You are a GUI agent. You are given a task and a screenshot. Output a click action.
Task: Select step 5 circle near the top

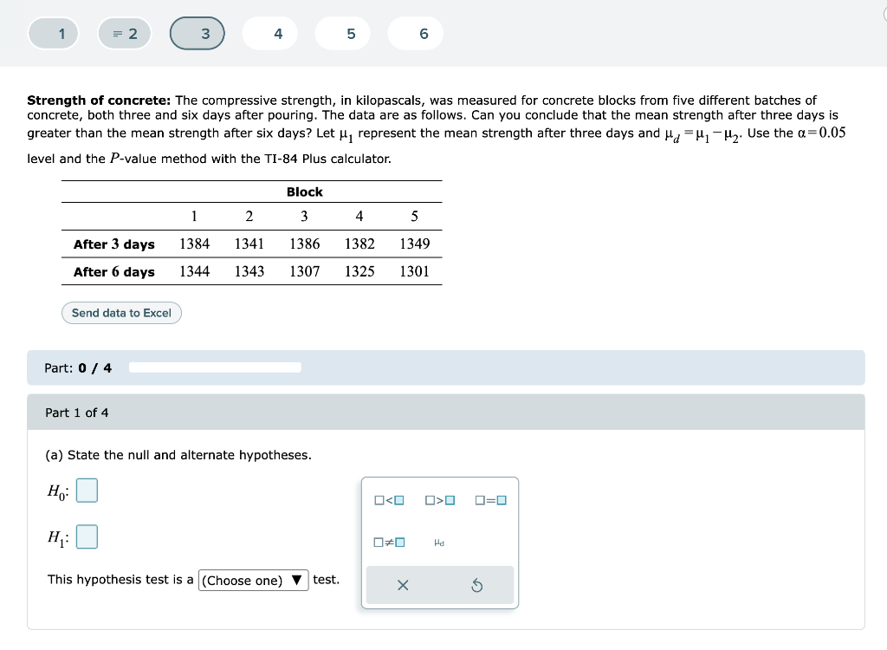[x=342, y=33]
